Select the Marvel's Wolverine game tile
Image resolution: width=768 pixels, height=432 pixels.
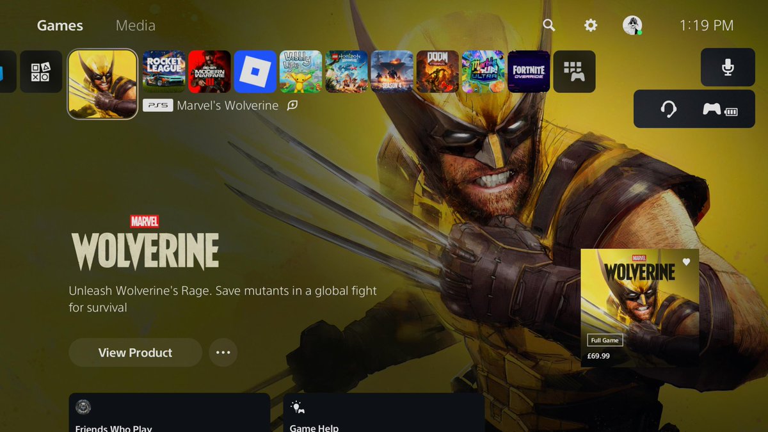pyautogui.click(x=102, y=84)
